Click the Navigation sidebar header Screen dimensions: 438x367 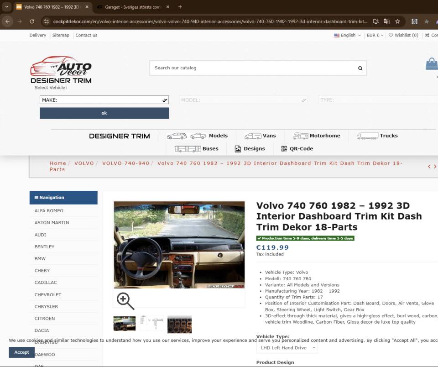63,198
